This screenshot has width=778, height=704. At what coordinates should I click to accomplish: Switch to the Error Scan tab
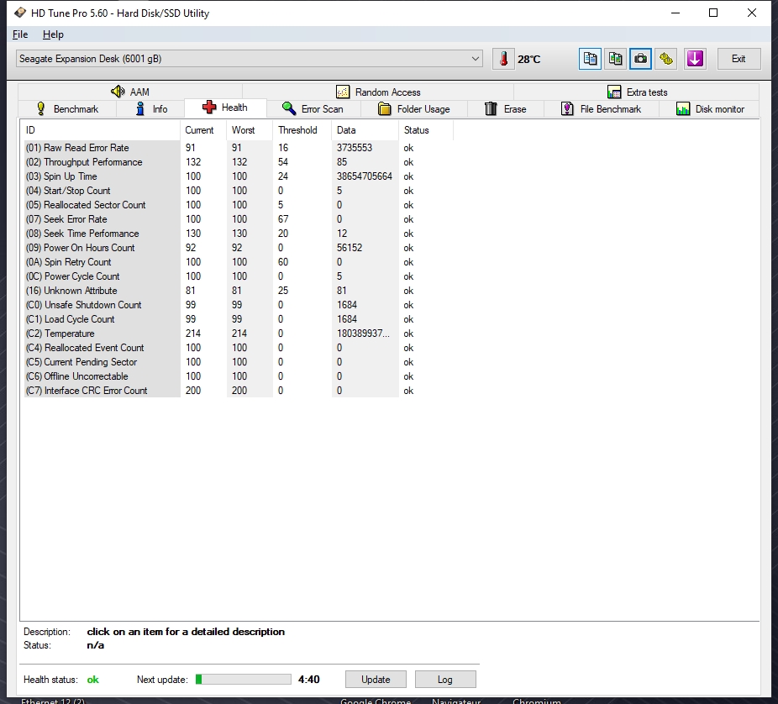tap(313, 109)
